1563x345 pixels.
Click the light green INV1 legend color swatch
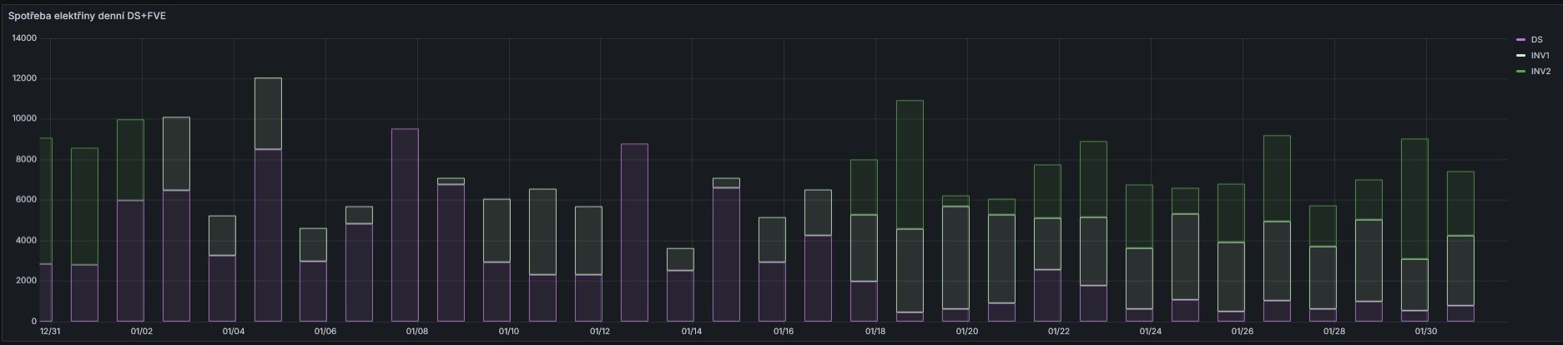1521,55
